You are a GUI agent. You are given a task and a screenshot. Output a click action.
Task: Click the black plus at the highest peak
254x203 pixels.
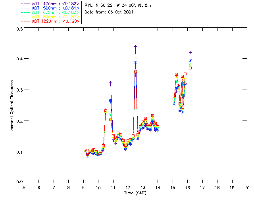[135, 46]
